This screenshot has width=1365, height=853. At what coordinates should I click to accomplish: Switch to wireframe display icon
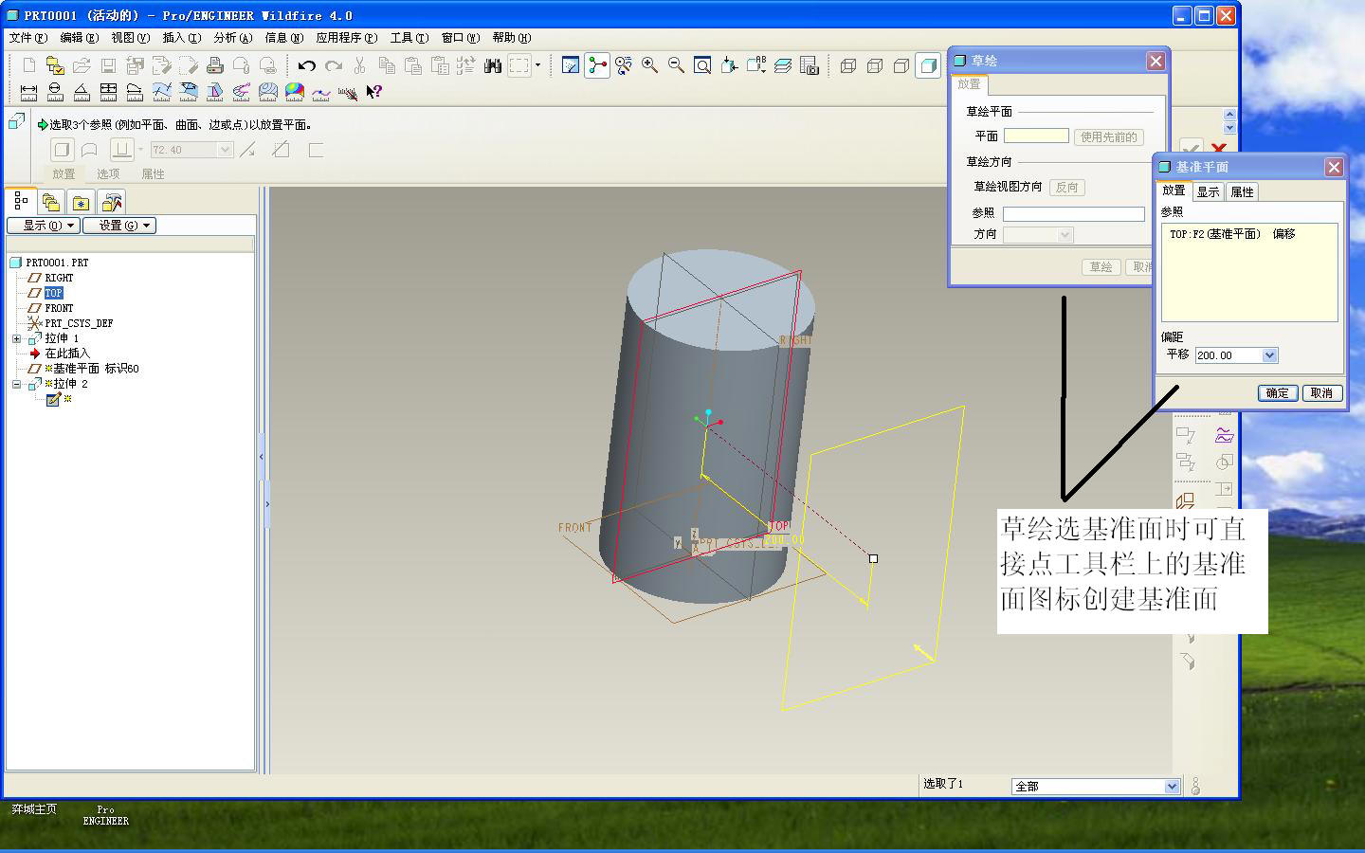(848, 65)
